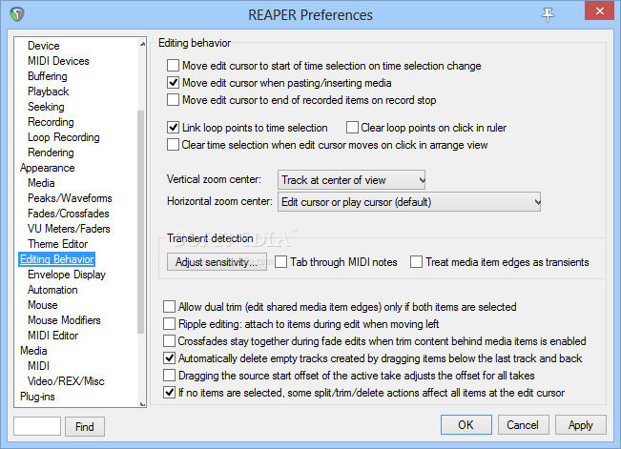Viewport: 621px width, 449px height.
Task: Click the Apply button
Action: tap(581, 425)
